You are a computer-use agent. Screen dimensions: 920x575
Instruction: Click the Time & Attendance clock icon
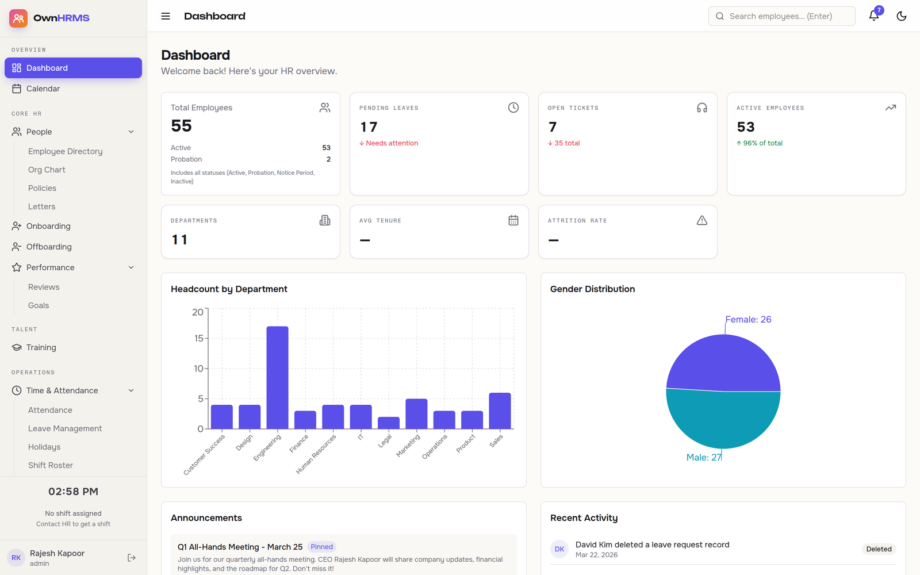point(17,390)
